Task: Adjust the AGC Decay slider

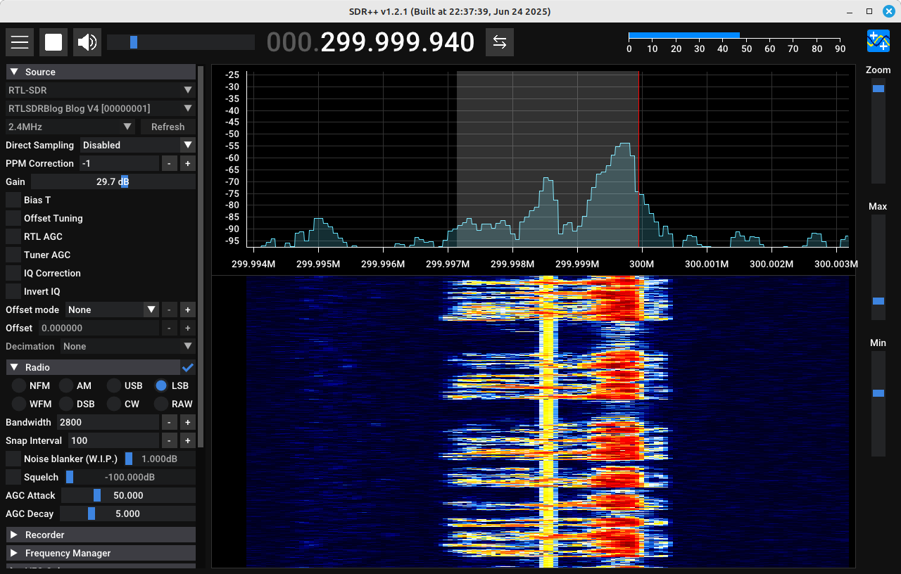Action: click(x=128, y=514)
